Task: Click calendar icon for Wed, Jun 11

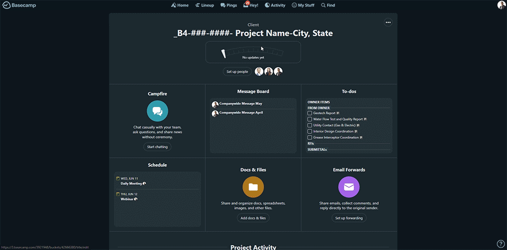Action: 118,178
